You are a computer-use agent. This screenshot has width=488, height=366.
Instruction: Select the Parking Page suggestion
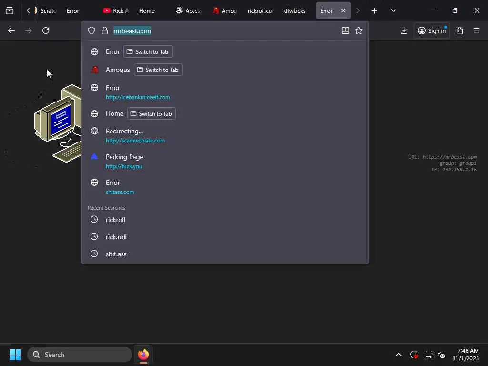[225, 161]
